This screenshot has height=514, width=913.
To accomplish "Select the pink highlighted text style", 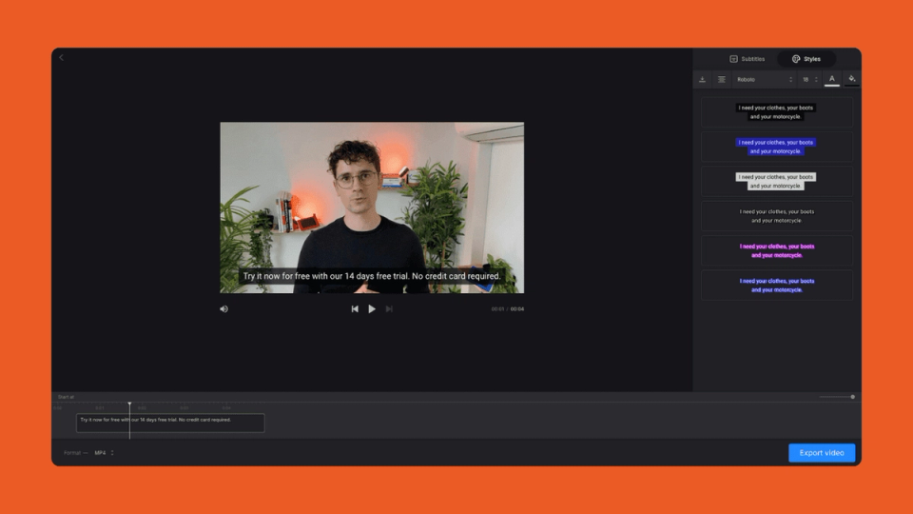I will pos(777,250).
